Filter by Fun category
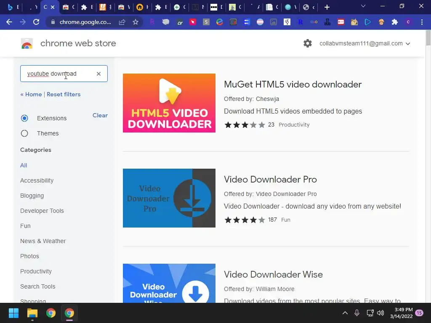Screen dimensions: 431x323 pyautogui.click(x=25, y=226)
